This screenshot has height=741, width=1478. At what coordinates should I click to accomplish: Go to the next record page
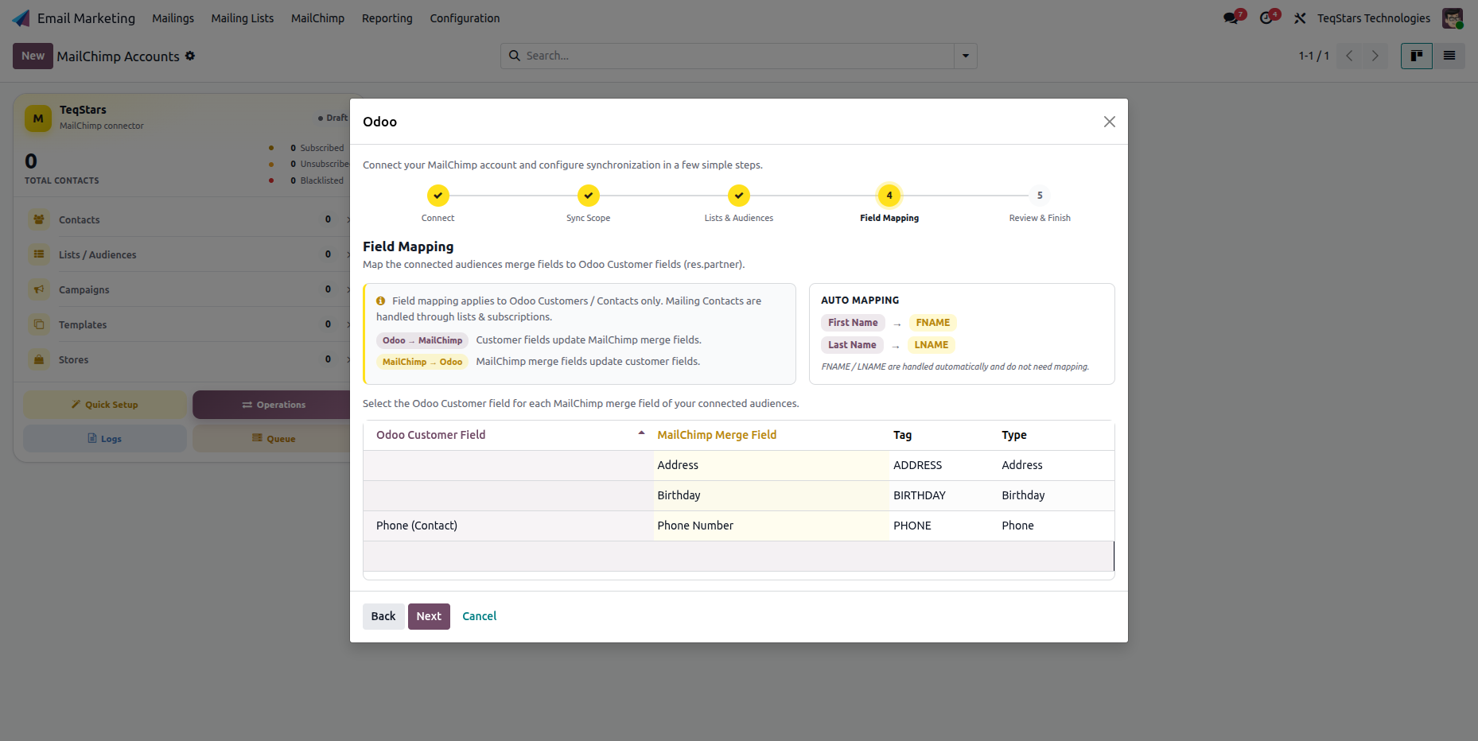[1375, 56]
